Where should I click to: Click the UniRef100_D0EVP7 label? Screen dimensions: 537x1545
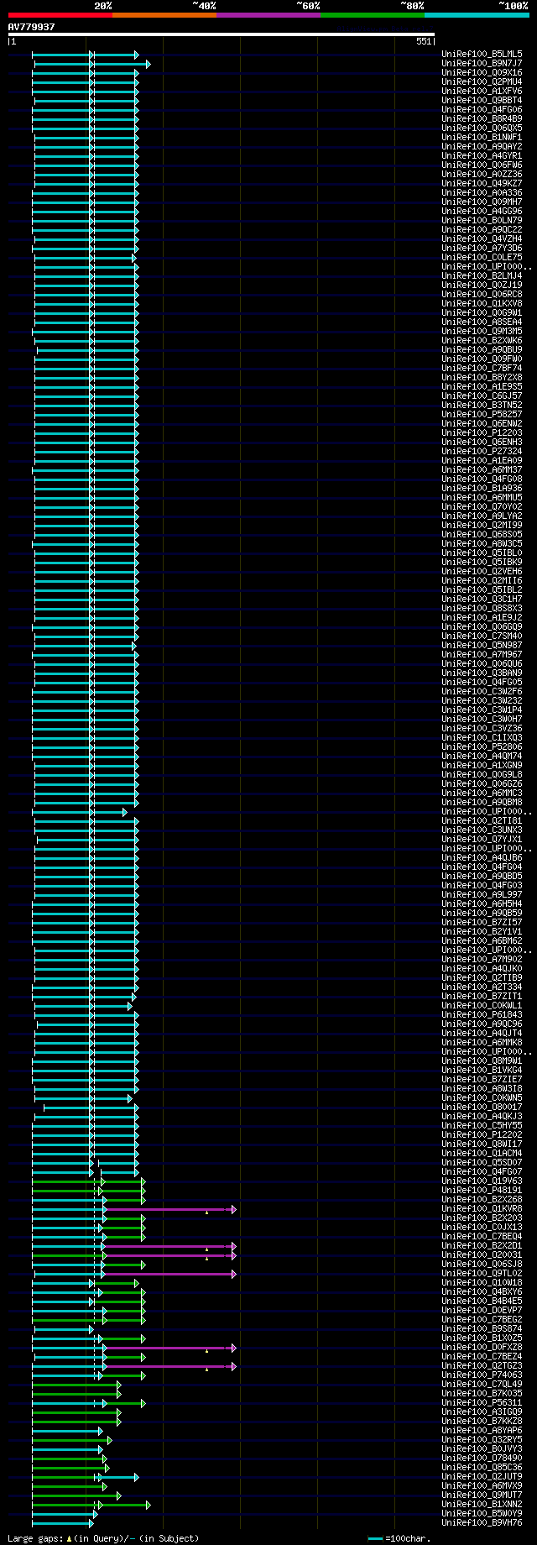(x=482, y=1310)
